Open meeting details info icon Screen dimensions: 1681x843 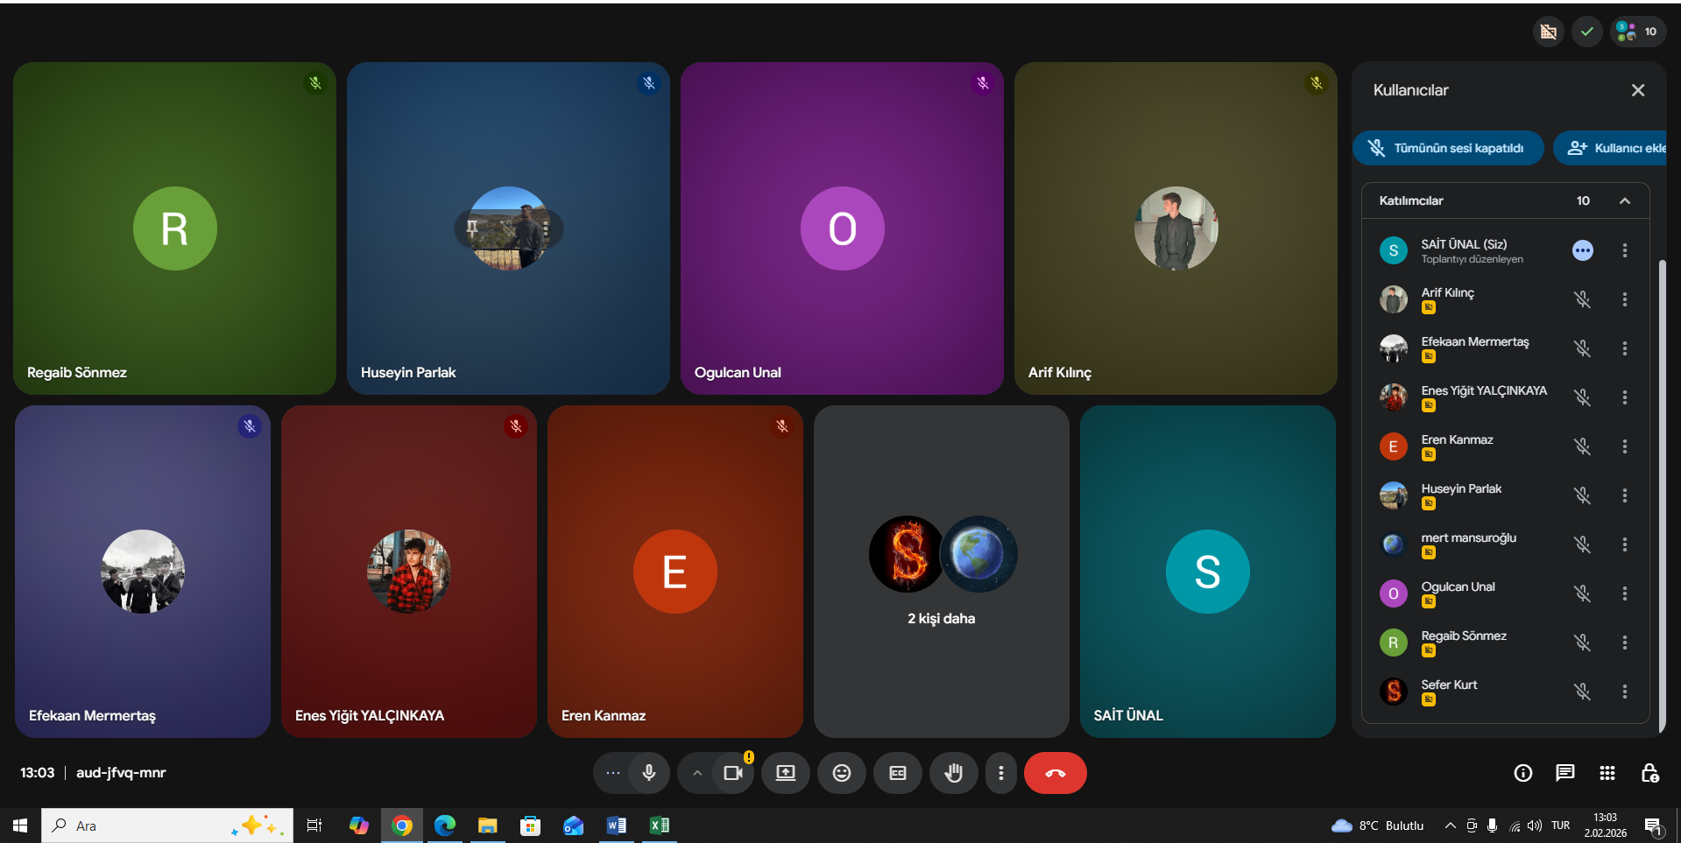point(1523,773)
